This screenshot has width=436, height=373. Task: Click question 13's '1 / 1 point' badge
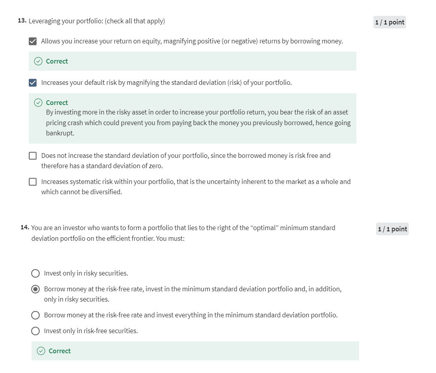[x=389, y=22]
